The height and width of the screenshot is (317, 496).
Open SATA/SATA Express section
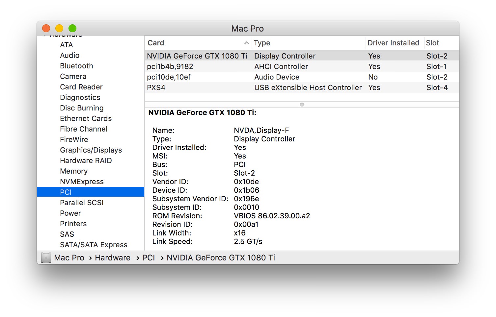click(94, 245)
